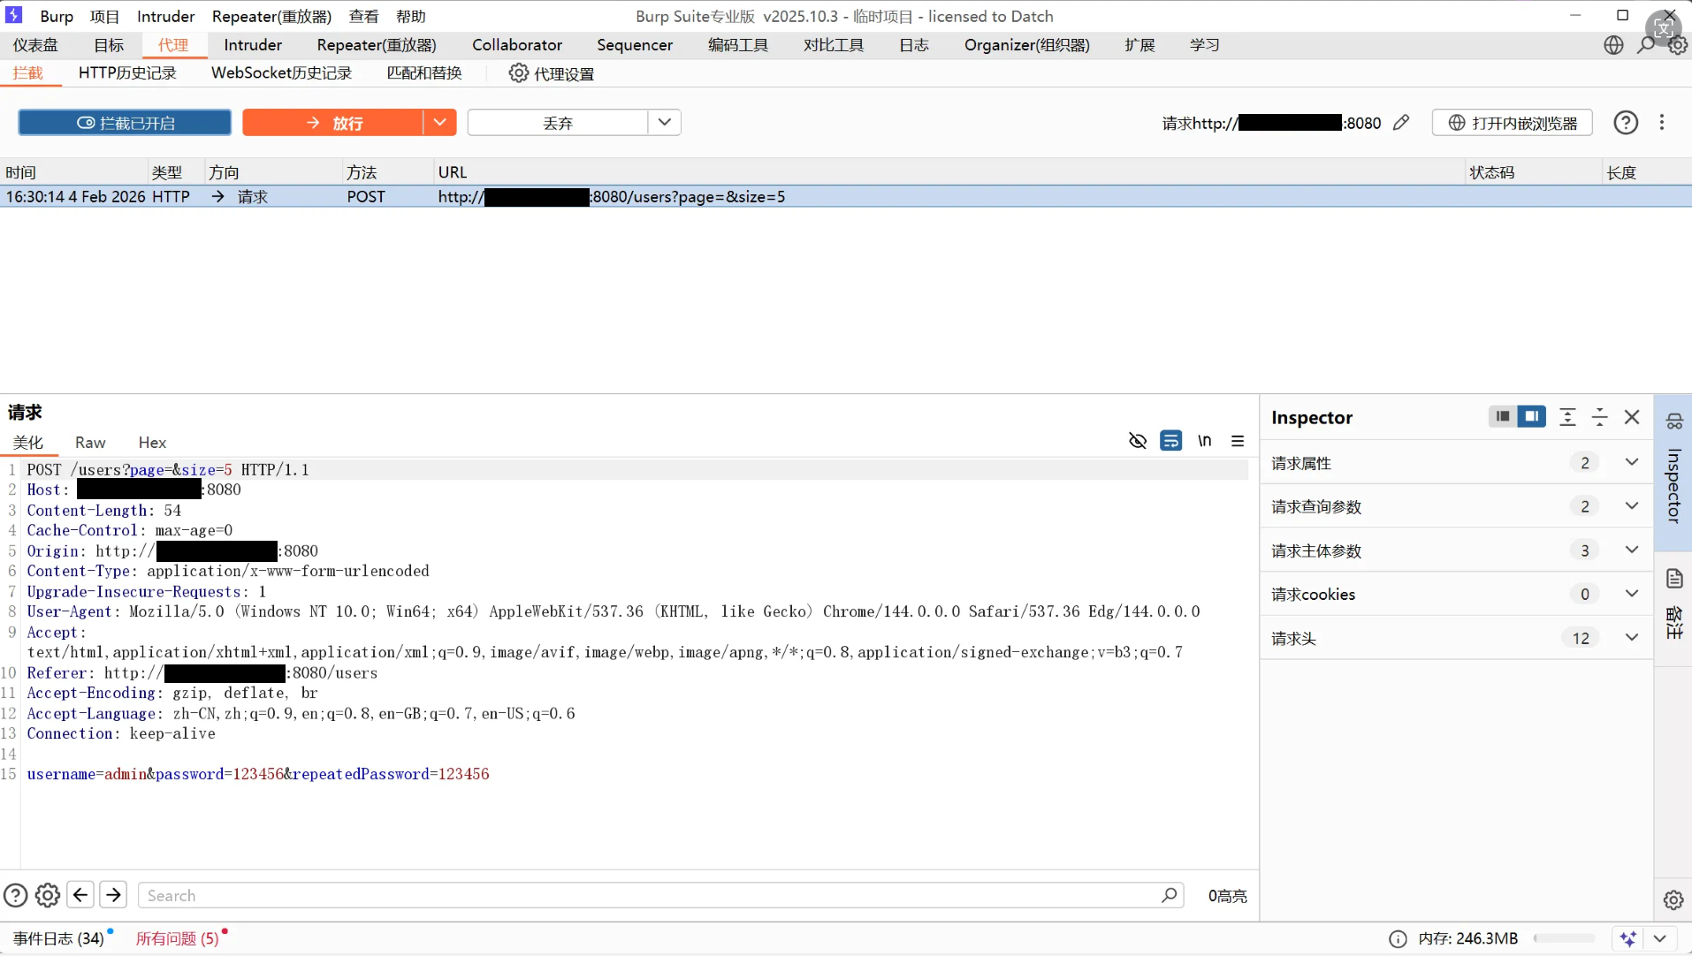Open dropdown arrow next to 丢弃
This screenshot has height=956, width=1692.
click(665, 123)
